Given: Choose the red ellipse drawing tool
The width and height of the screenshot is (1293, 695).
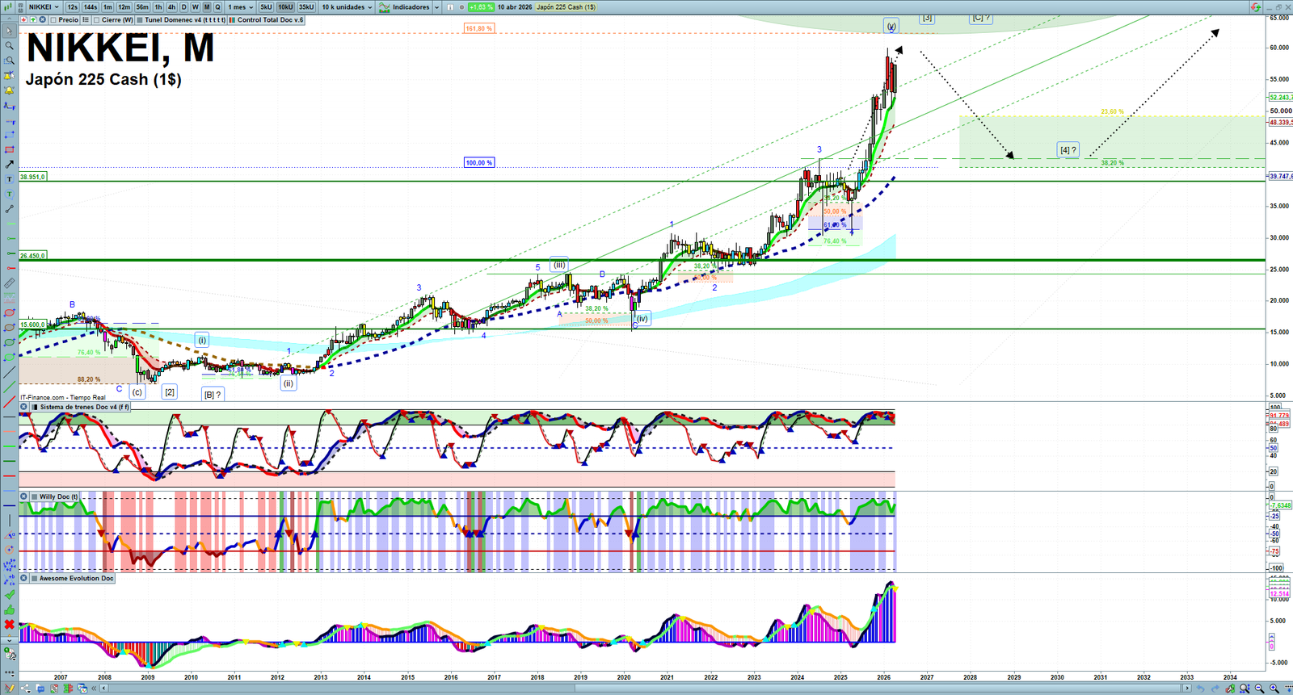Looking at the screenshot, I should (x=9, y=312).
